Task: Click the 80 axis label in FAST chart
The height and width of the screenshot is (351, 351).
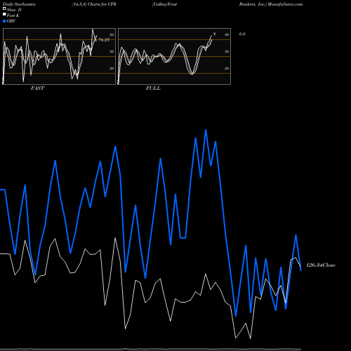Action: click(112, 34)
